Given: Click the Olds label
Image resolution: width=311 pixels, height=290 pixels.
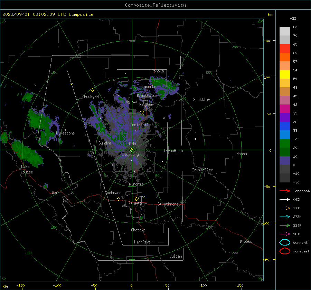Looking at the screenshot, I should point(132,144).
